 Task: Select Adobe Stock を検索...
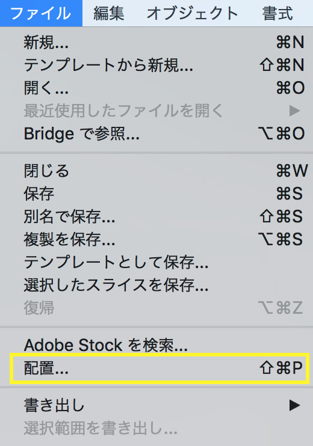point(156,345)
